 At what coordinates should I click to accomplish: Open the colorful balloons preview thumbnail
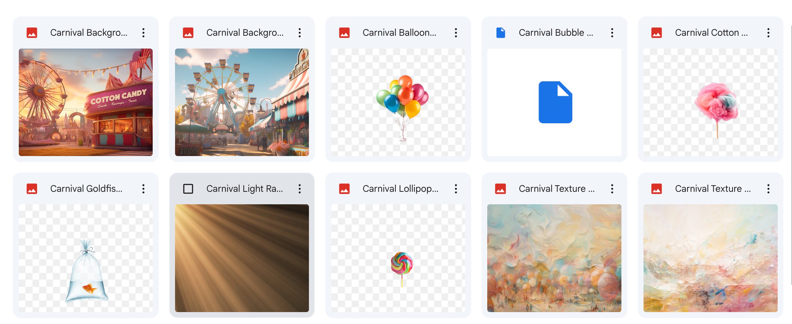[x=398, y=102]
